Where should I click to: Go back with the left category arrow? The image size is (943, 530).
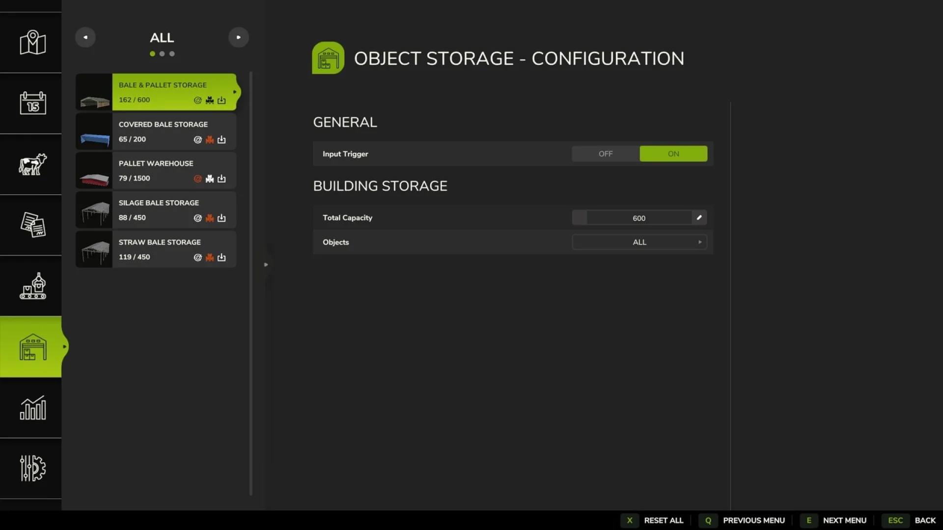click(85, 37)
